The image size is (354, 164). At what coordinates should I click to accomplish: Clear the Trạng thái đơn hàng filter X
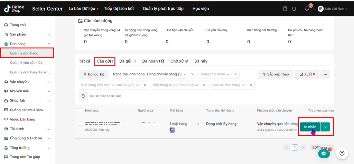(192, 74)
